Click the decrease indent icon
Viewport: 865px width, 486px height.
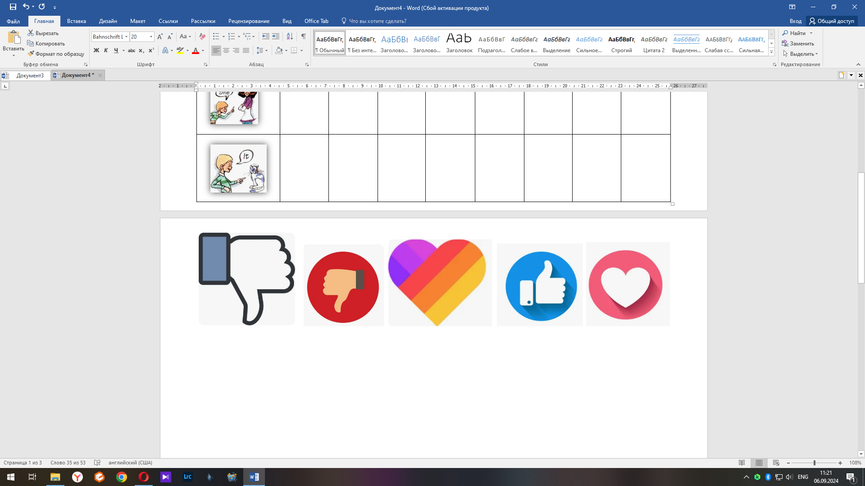click(x=266, y=37)
